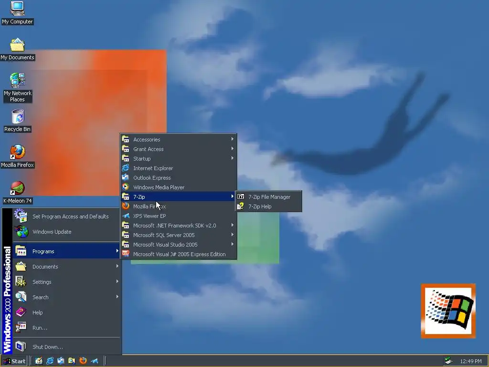This screenshot has height=367, width=489.
Task: Launch Outlook Express from quick launch
Action: coord(61,361)
